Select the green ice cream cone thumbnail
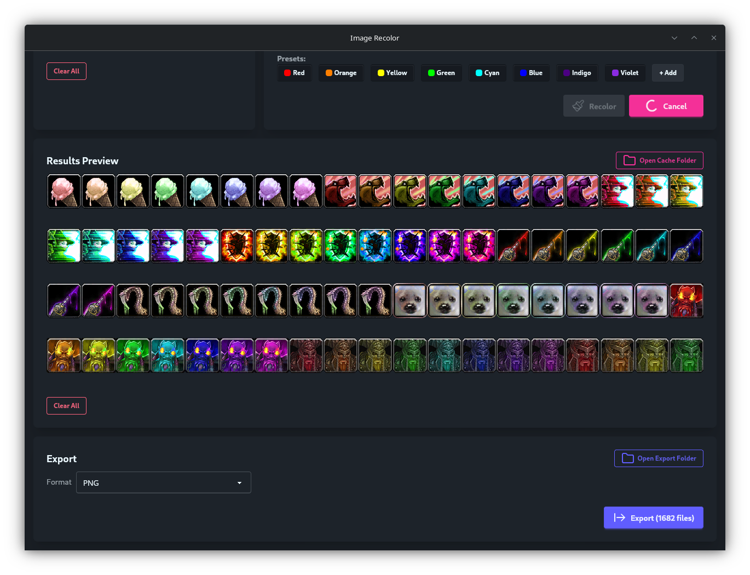The image size is (750, 575). (168, 191)
